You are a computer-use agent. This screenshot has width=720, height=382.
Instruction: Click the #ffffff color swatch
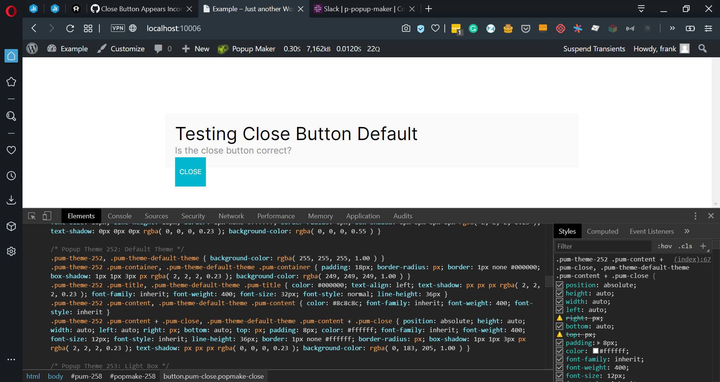tap(596, 351)
